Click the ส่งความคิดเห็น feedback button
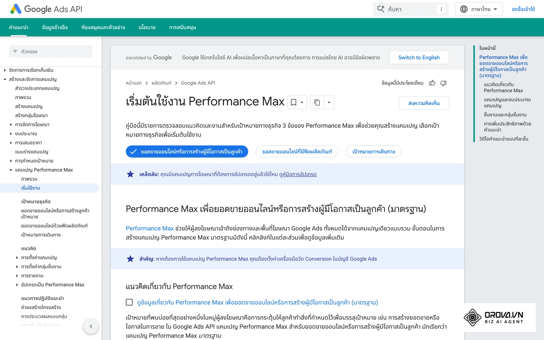Screen dimensions: 544x340 click(424, 103)
